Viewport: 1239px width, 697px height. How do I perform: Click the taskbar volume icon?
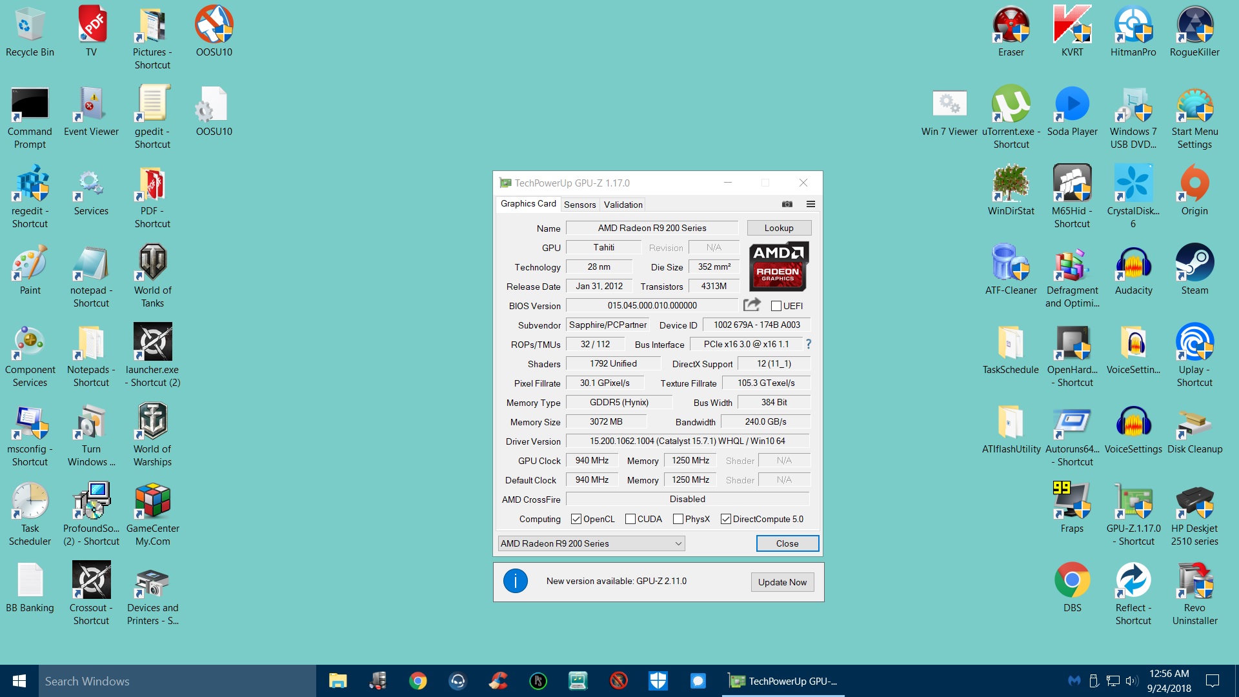1131,681
